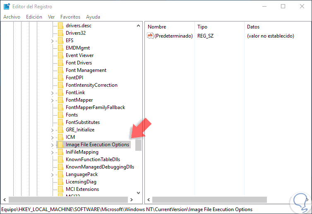Open the Edición menu
Screen dimensions: 312x214
click(x=34, y=17)
